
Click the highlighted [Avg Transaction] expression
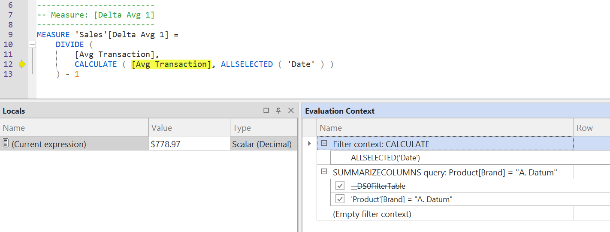tap(171, 64)
